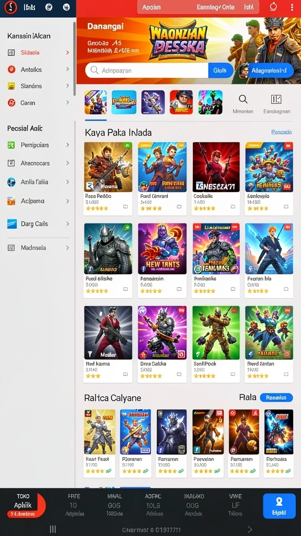This screenshot has width=301, height=536.
Task: Click the second circular icon in top-left bar
Action: coord(67,7)
